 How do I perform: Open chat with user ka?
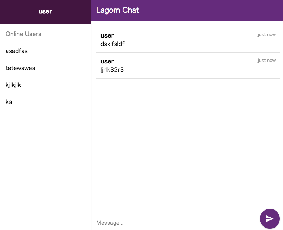[8, 102]
